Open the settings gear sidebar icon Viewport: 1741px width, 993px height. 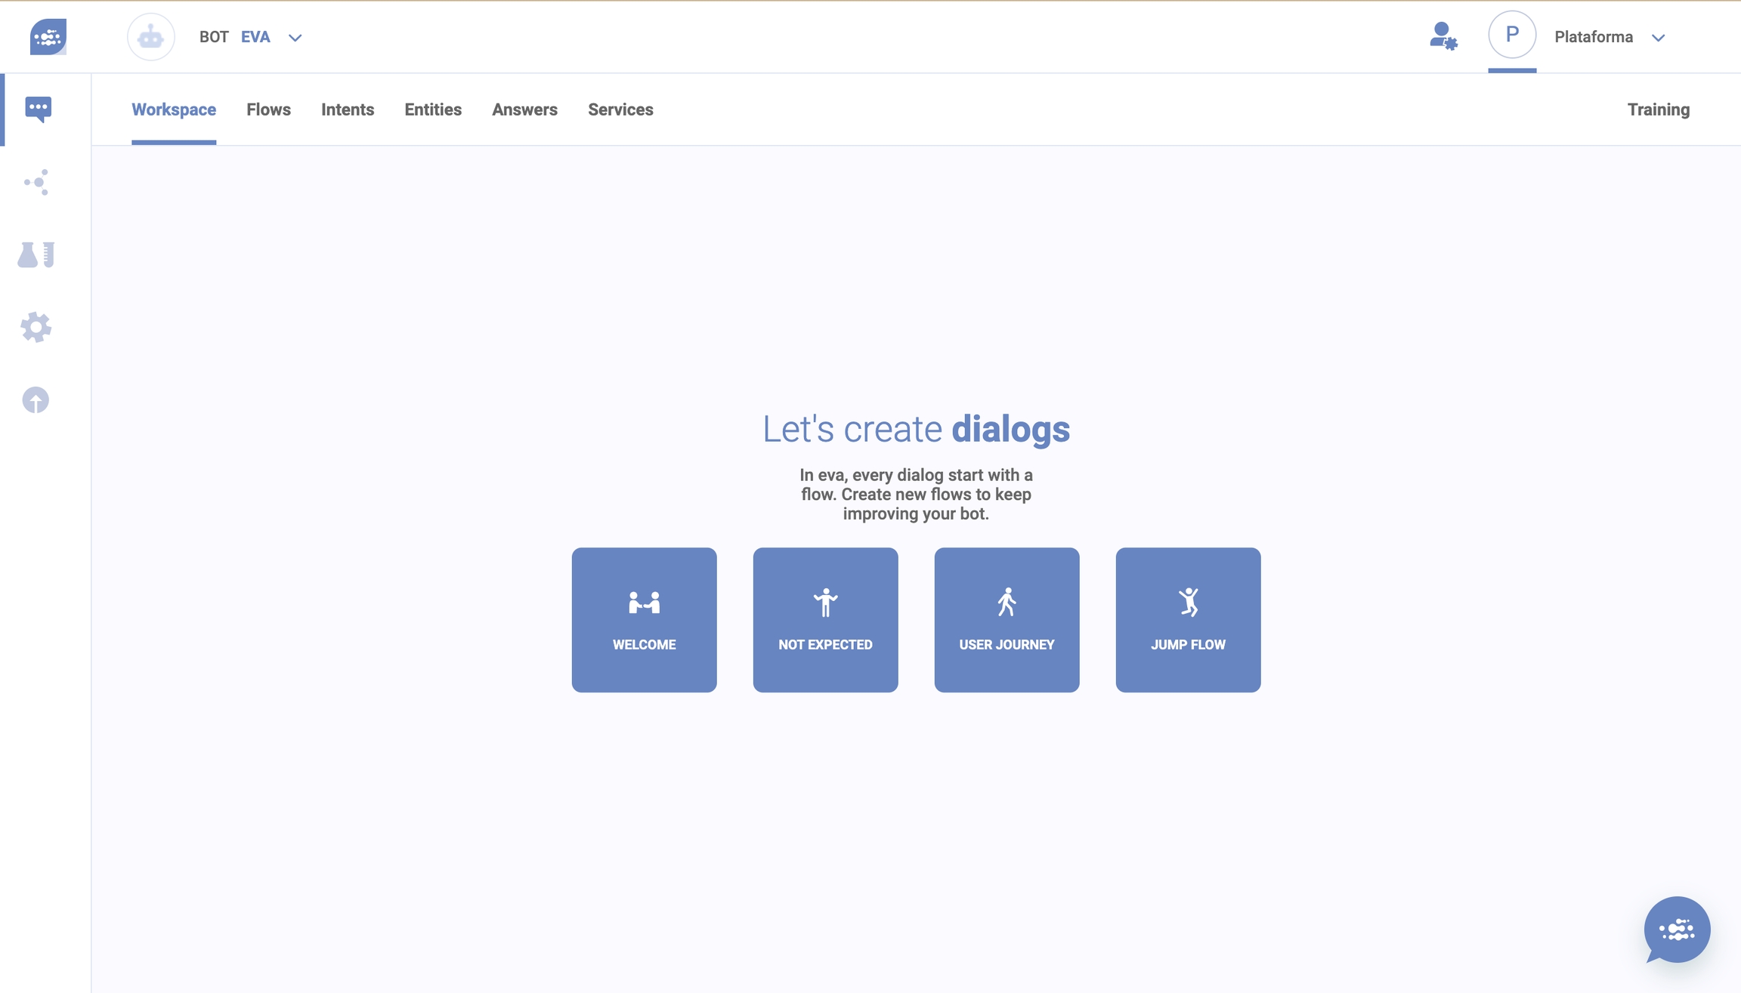click(x=36, y=327)
